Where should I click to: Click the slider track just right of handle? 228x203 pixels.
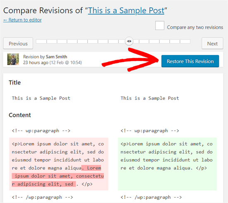[136, 41]
